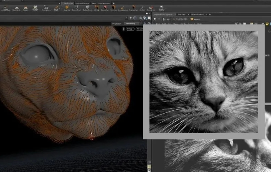The height and width of the screenshot is (172, 271).
Task: Switch to the Material Palette tab
Action: click(198, 14)
